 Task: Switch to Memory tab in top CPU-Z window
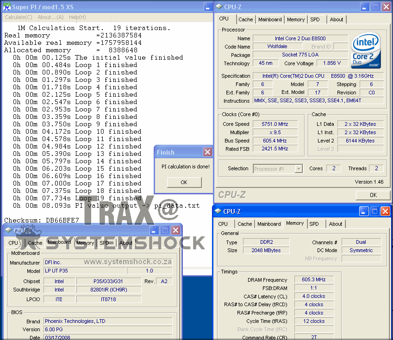coord(296,19)
